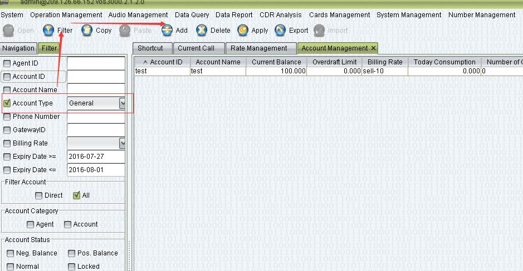The width and height of the screenshot is (523, 271).
Task: Check the Neg. Balance status box
Action: coord(10,253)
